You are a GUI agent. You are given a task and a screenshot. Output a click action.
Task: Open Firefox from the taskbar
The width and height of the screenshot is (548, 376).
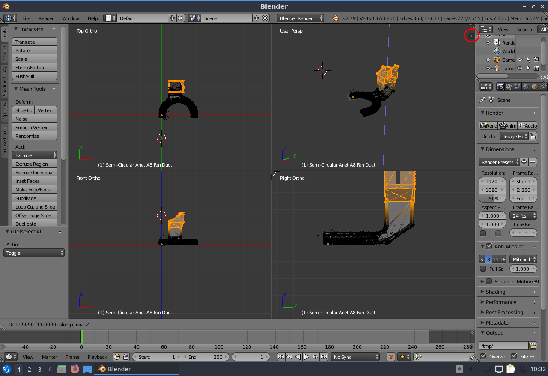75,369
